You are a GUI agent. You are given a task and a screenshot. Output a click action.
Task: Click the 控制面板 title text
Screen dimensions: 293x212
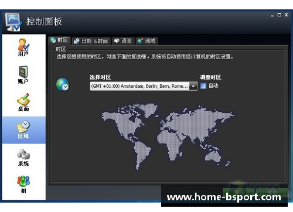click(x=44, y=22)
